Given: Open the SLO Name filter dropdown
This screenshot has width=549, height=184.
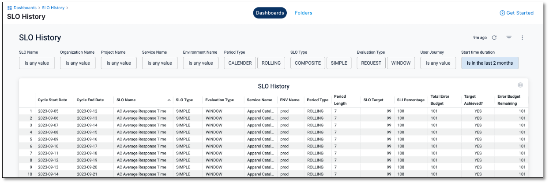Looking at the screenshot, I should pyautogui.click(x=37, y=63).
